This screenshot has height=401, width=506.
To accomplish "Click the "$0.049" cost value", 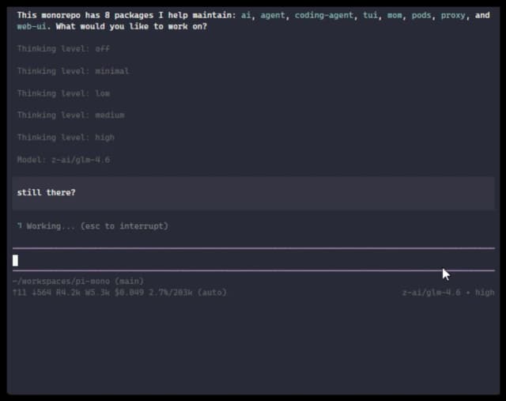I will pos(129,293).
